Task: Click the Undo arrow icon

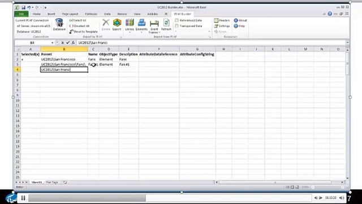Action: pos(29,7)
